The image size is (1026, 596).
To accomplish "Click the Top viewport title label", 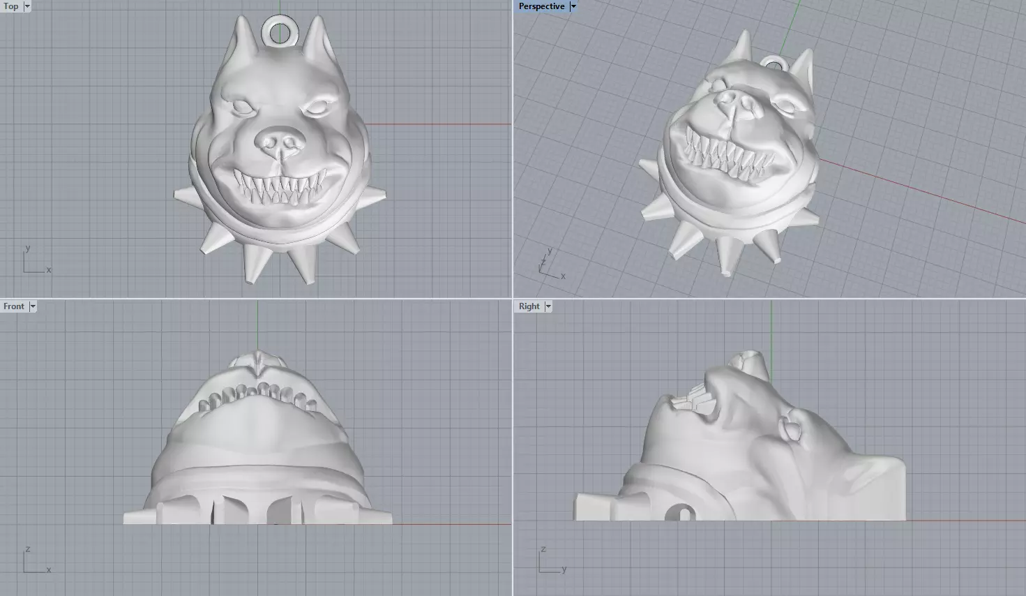I will (x=11, y=6).
